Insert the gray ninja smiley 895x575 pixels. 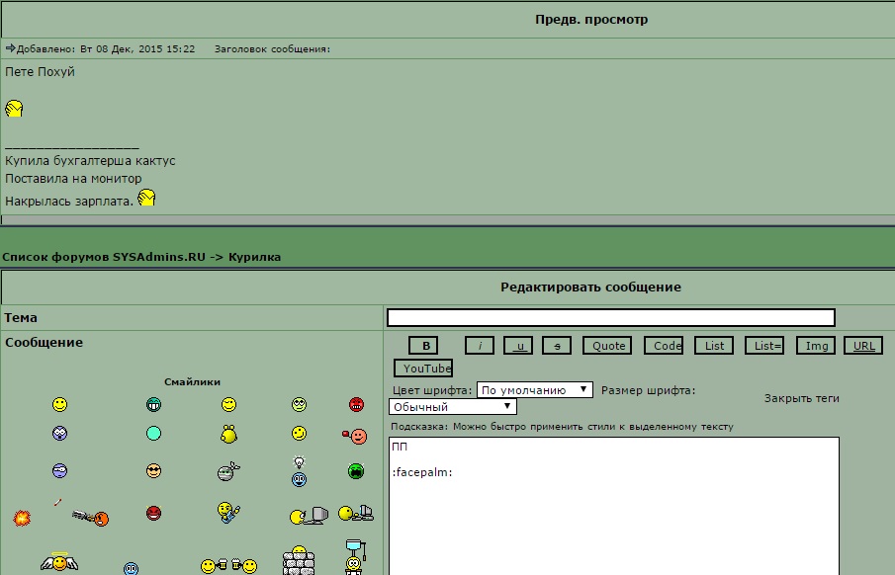pyautogui.click(x=228, y=471)
